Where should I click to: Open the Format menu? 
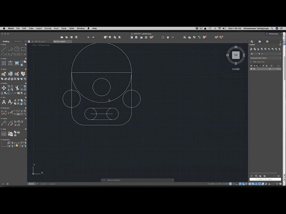[48, 29]
